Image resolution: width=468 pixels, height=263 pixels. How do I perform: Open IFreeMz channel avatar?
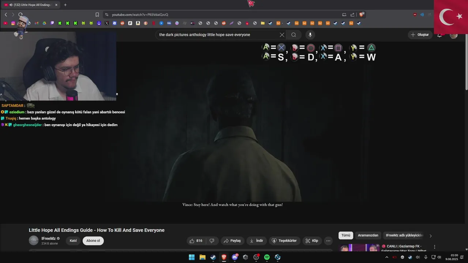34,240
